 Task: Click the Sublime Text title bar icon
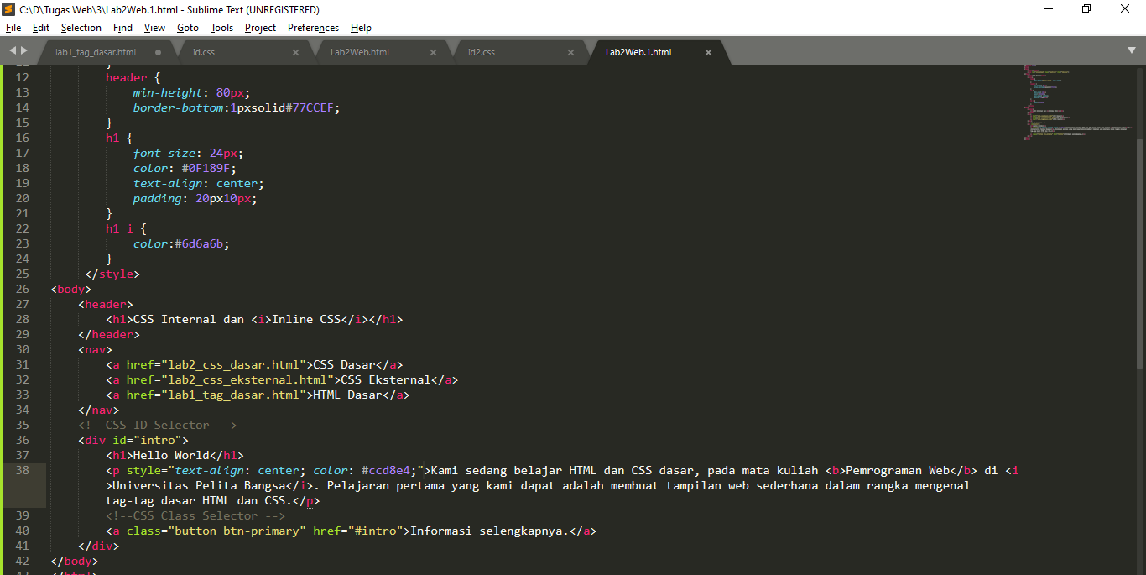9,9
